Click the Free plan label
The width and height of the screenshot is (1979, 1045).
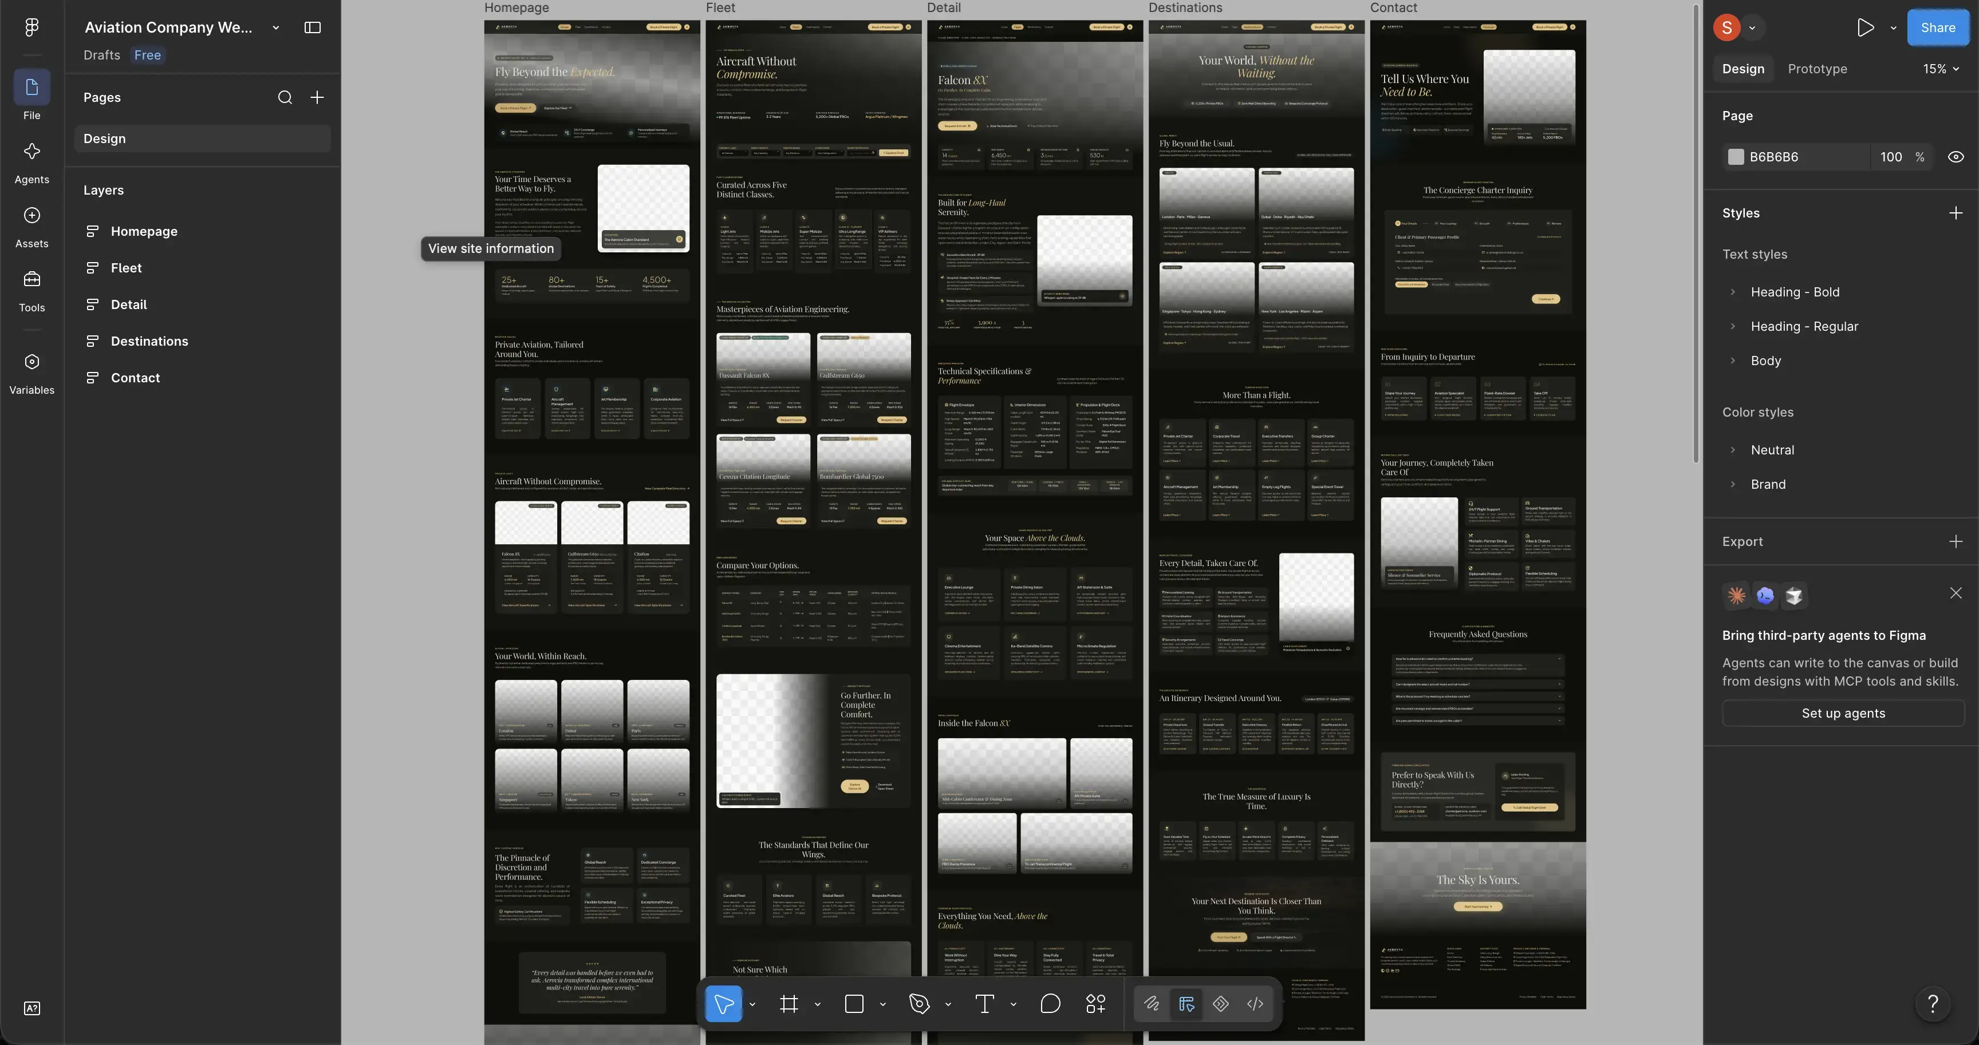[148, 56]
